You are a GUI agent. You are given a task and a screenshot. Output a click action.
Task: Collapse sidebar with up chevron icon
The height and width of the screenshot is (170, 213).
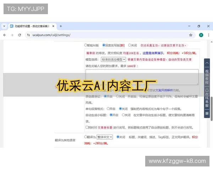point(207,63)
